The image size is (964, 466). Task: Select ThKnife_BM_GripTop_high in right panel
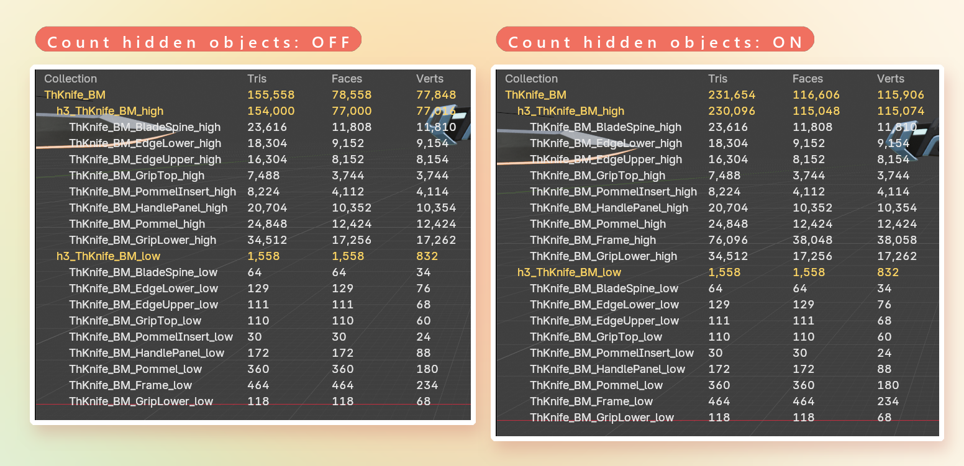pos(598,176)
